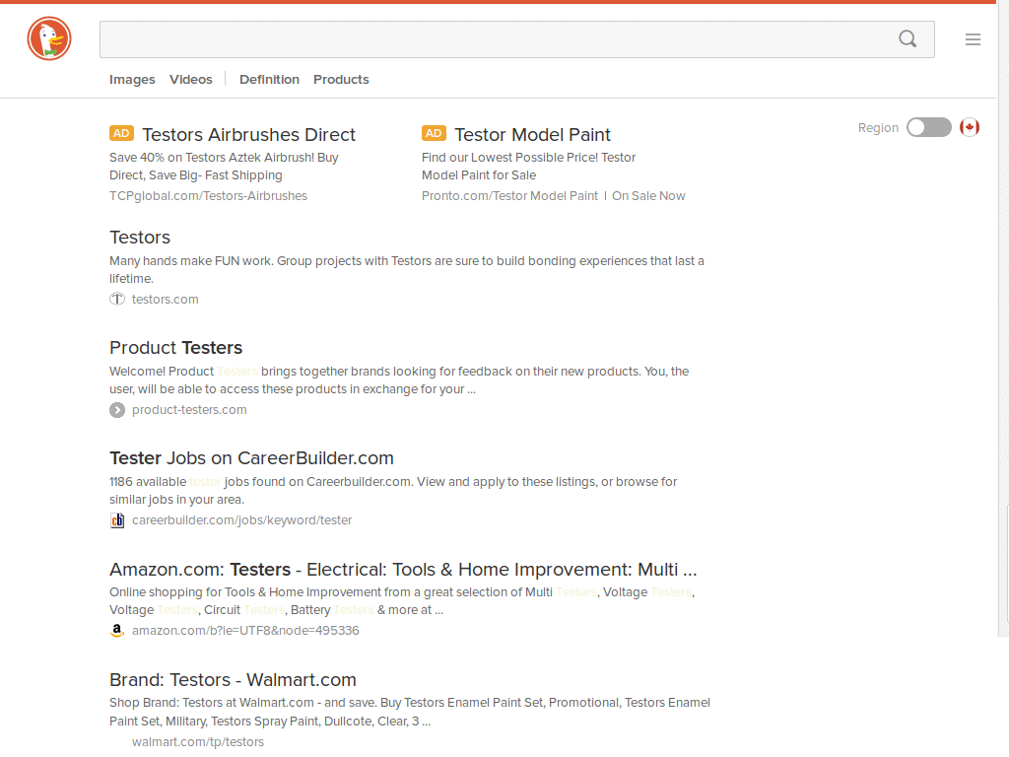
Task: Open the Definition tab
Action: click(x=269, y=79)
